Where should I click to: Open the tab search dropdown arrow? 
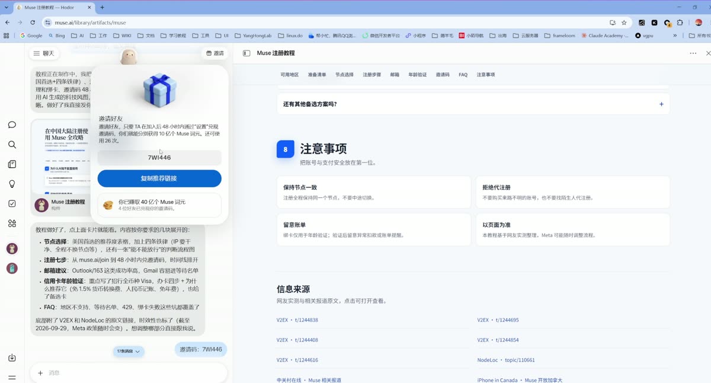(x=6, y=7)
